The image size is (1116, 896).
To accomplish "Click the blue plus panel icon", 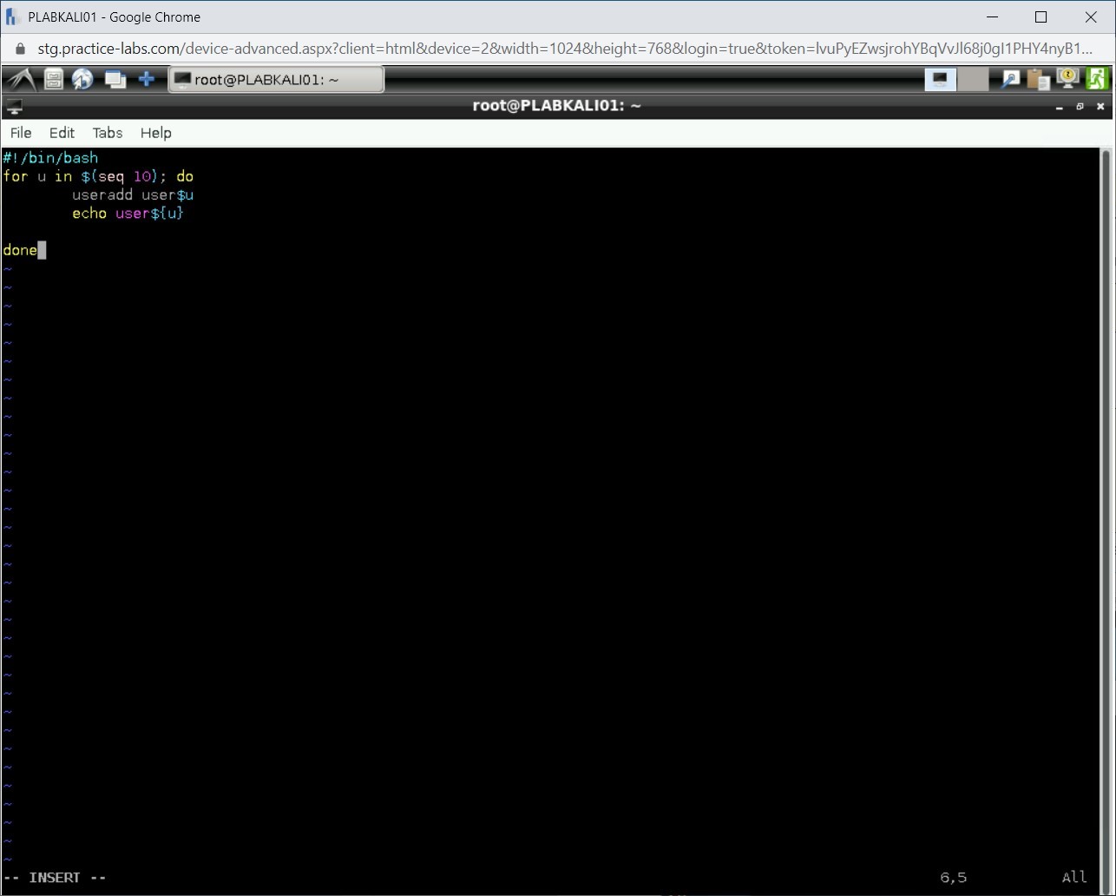I will (147, 80).
